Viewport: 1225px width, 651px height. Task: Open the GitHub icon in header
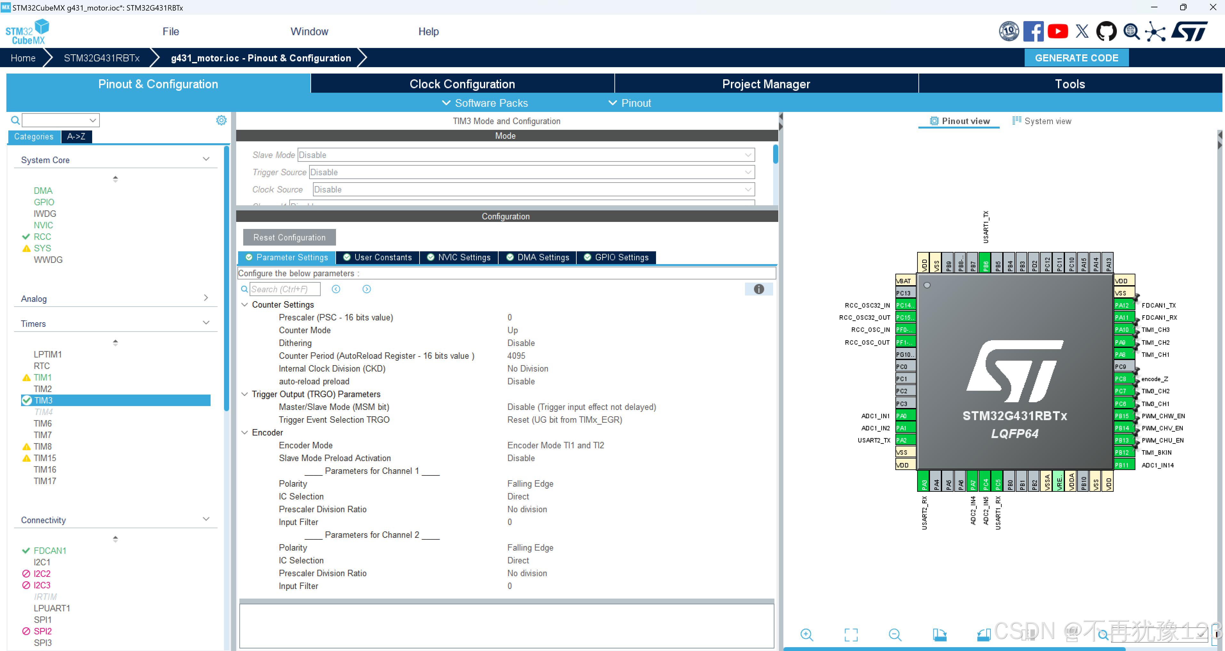tap(1106, 32)
